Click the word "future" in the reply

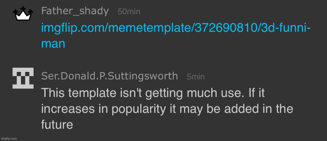[x=57, y=124]
